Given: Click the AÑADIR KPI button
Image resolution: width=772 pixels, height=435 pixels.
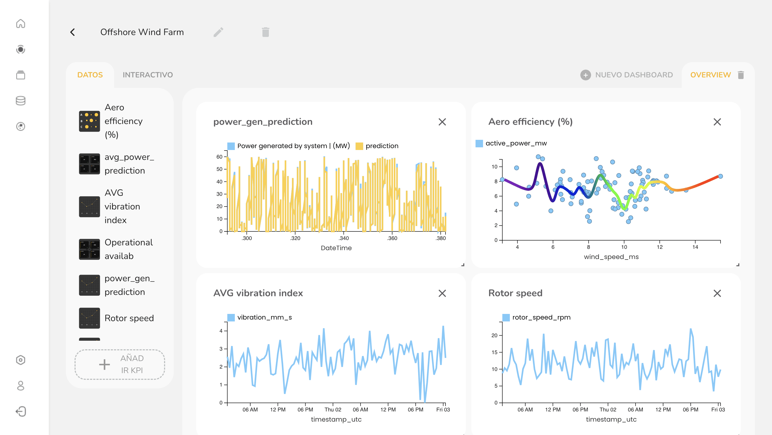Looking at the screenshot, I should [x=120, y=364].
